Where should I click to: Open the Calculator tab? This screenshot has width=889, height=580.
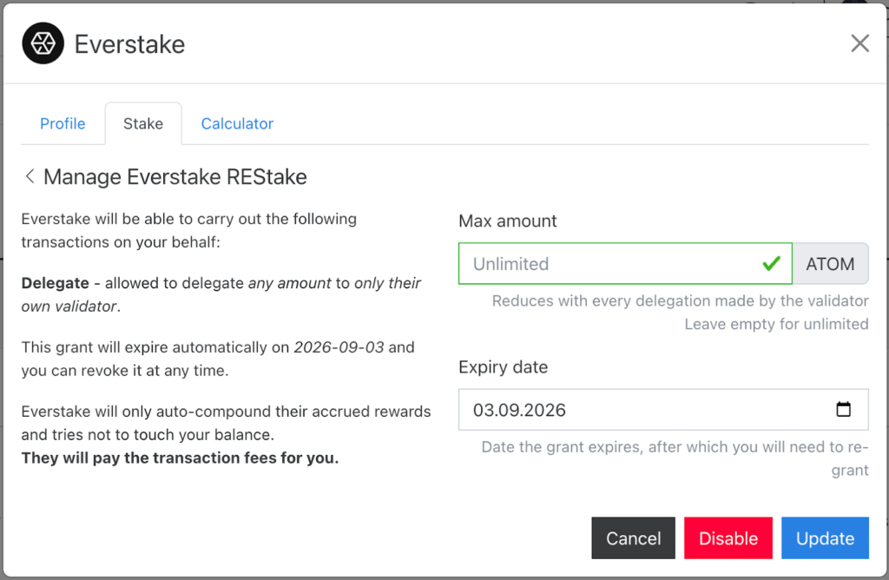coord(237,124)
